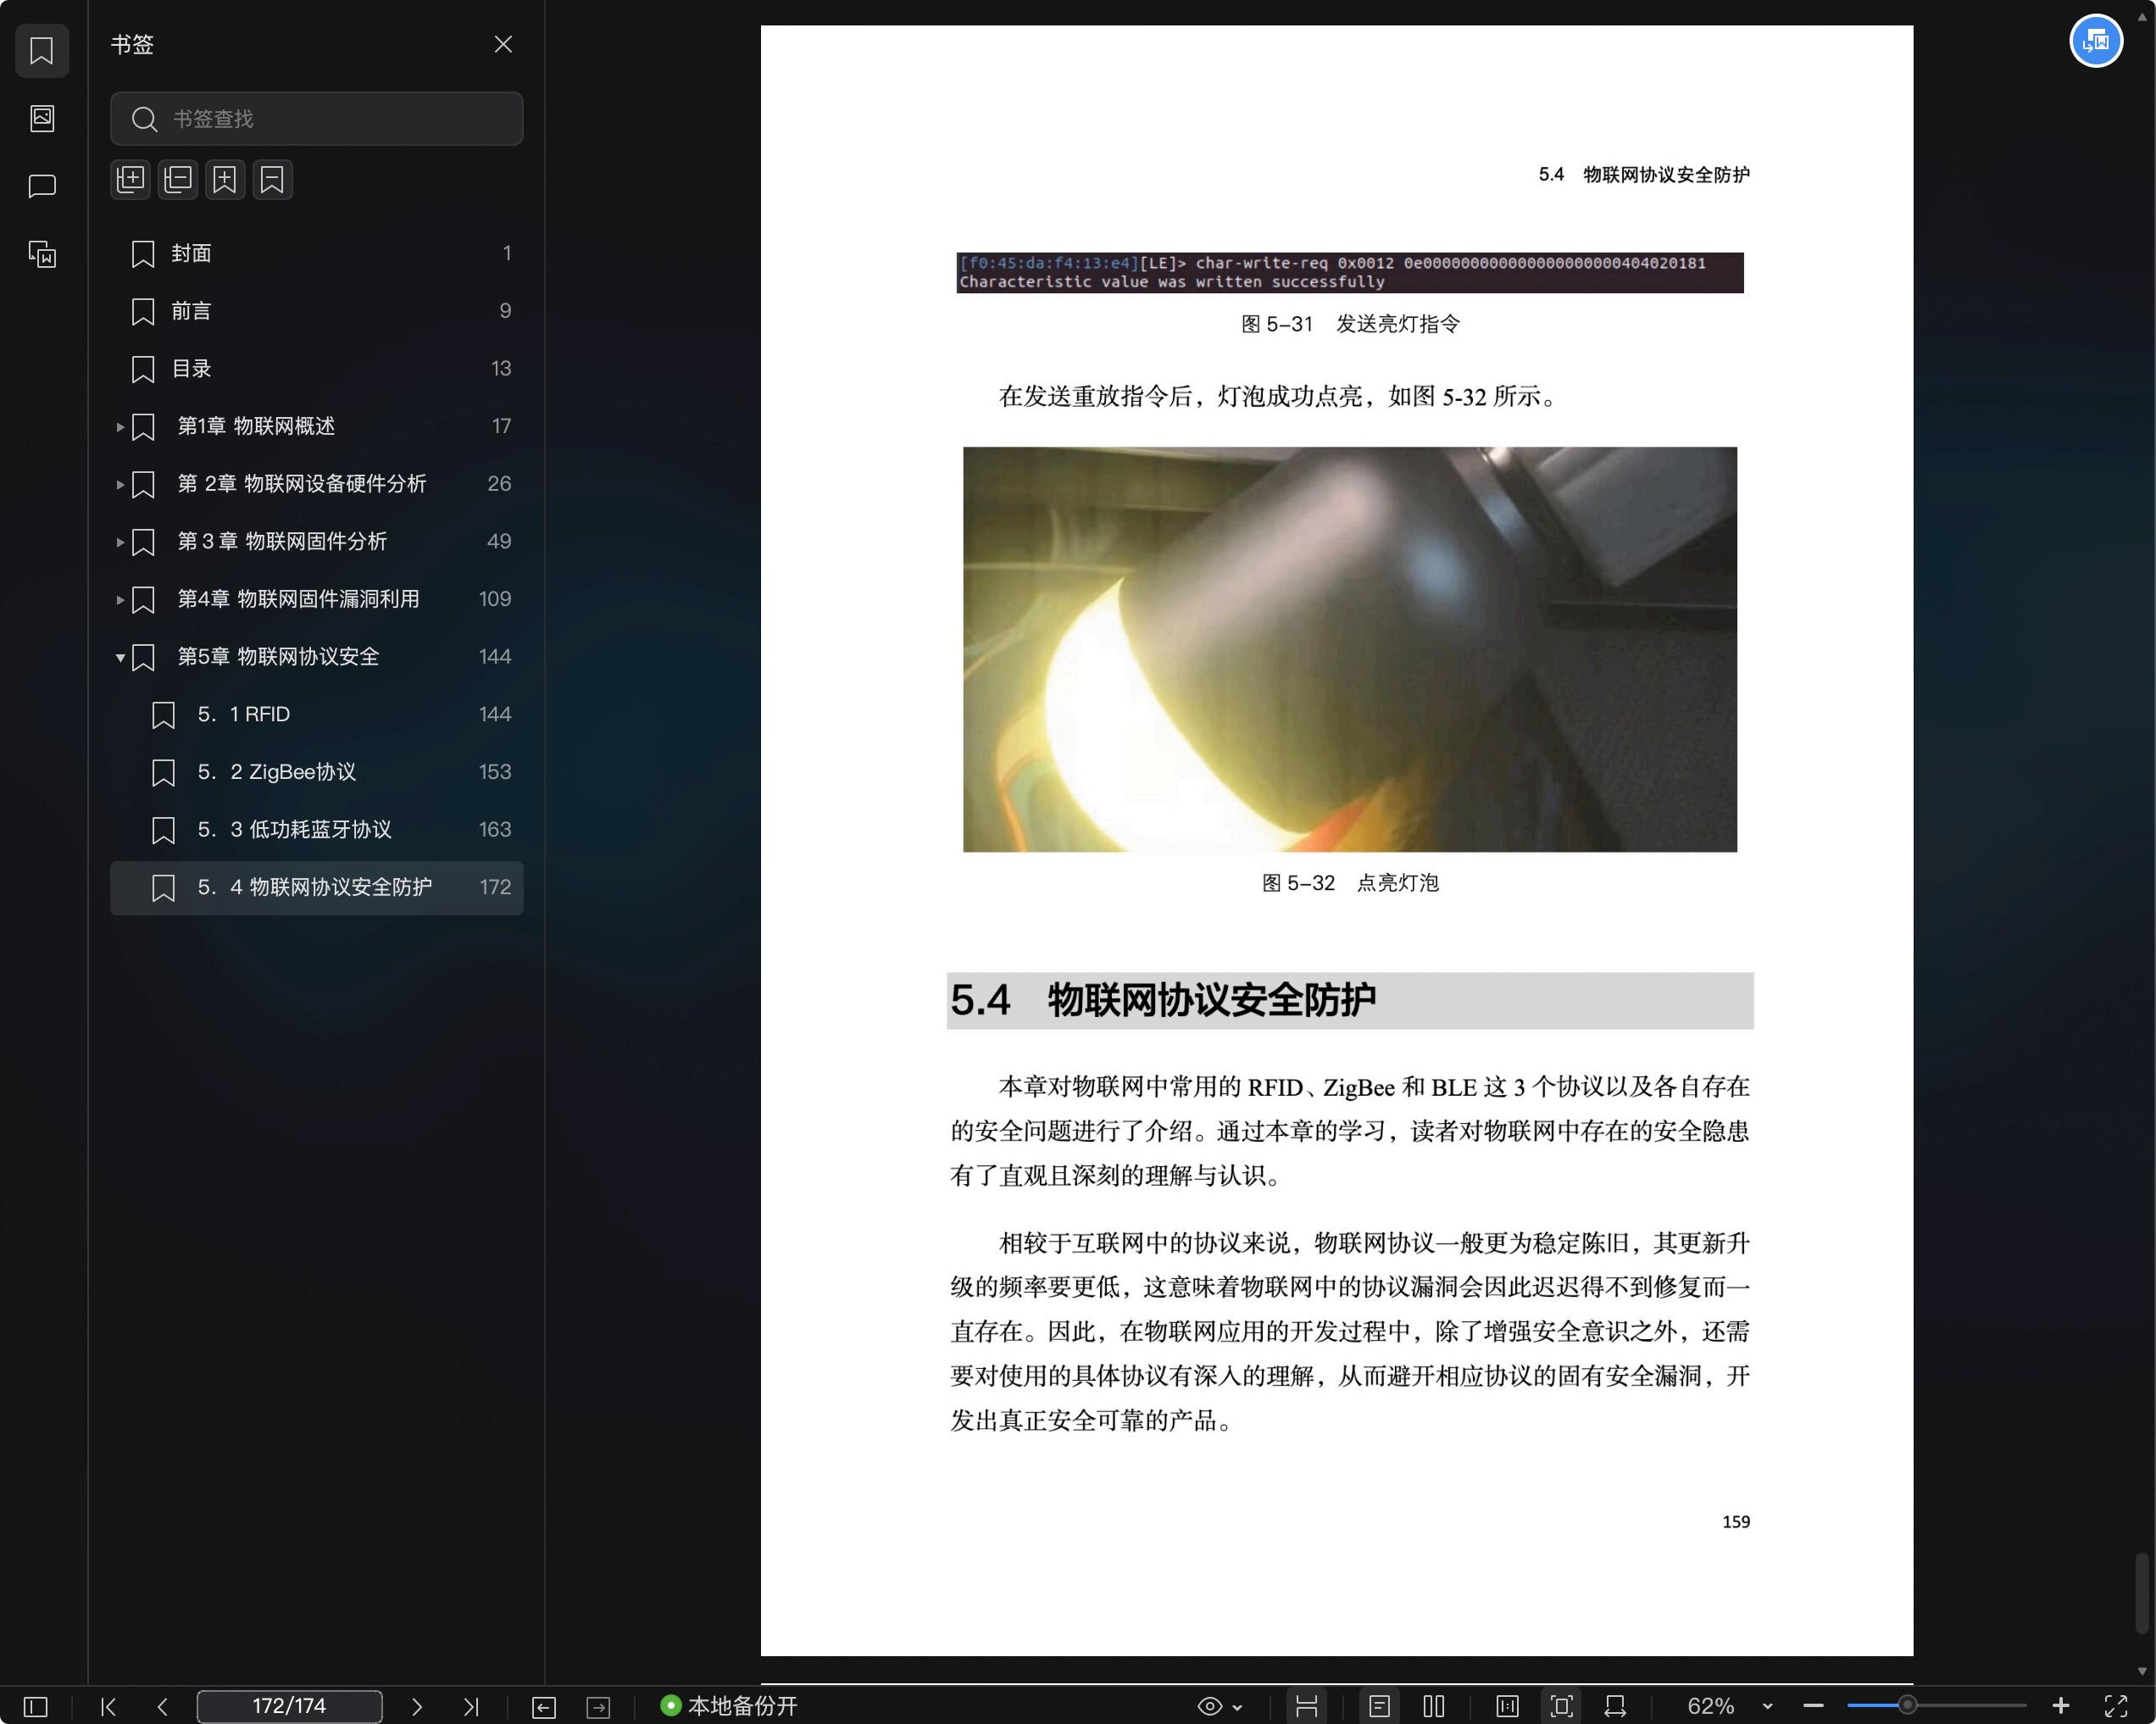Click the heading 5.4 物联网协议安全防护

coord(1163,1001)
